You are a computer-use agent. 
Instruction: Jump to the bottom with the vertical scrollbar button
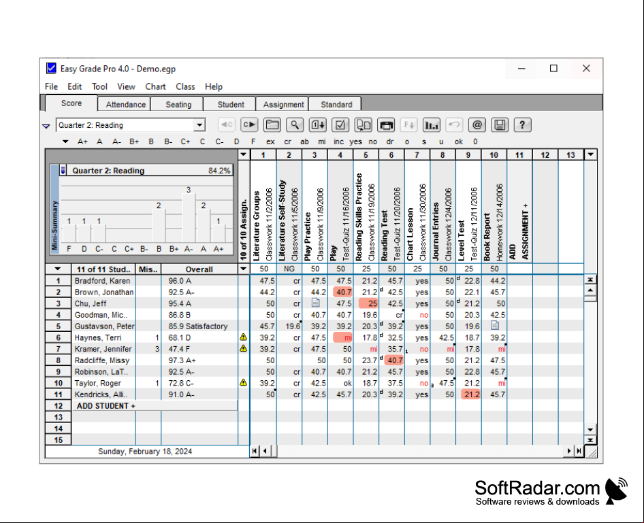[x=590, y=441]
